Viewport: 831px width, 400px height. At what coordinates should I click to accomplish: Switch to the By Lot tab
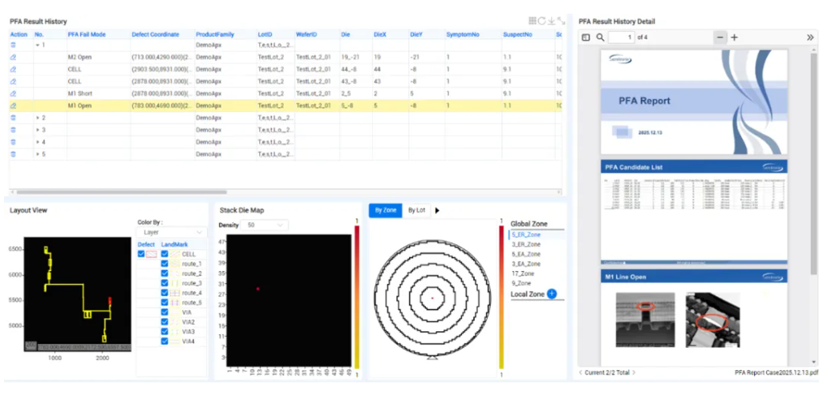coord(416,210)
